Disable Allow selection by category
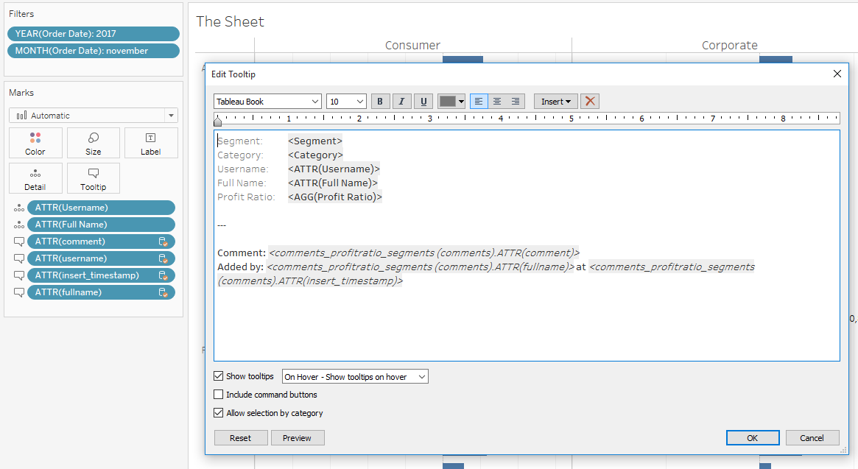The image size is (858, 469). point(218,412)
